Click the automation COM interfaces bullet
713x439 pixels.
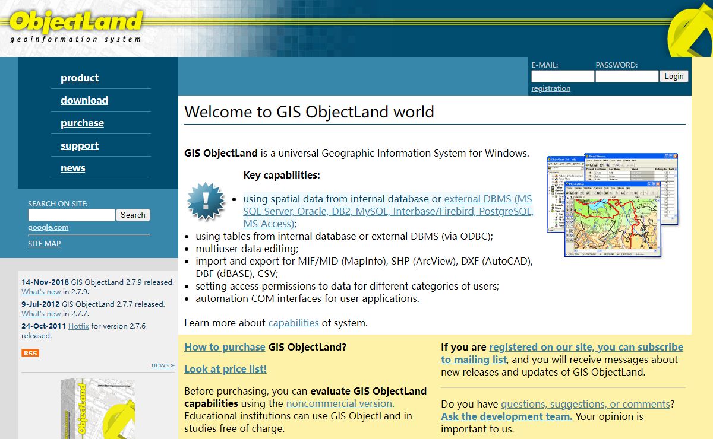[307, 298]
